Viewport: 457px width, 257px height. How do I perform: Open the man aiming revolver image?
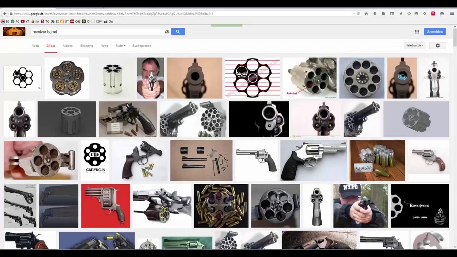coord(150,78)
